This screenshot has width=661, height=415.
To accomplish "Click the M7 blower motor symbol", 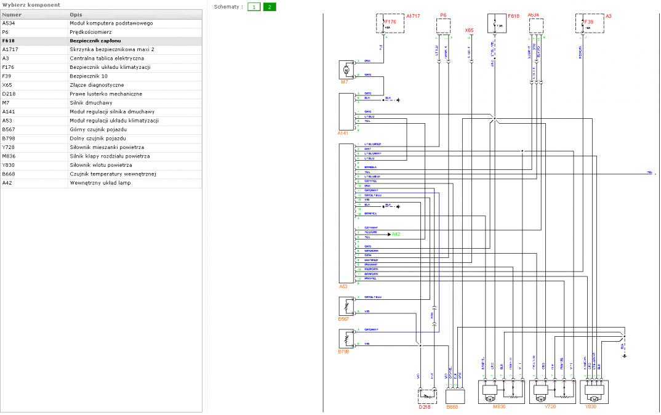I will 345,70.
